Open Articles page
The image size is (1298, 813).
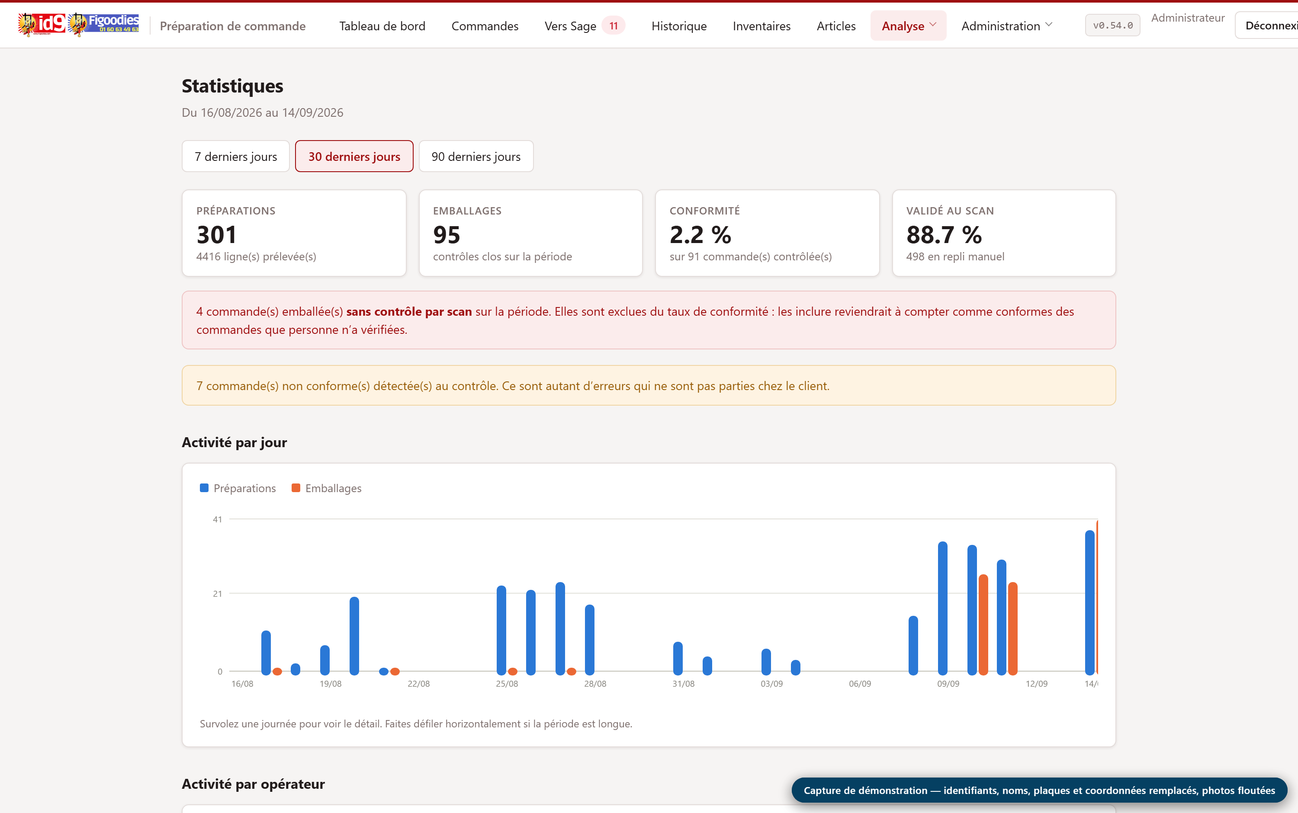(x=835, y=26)
